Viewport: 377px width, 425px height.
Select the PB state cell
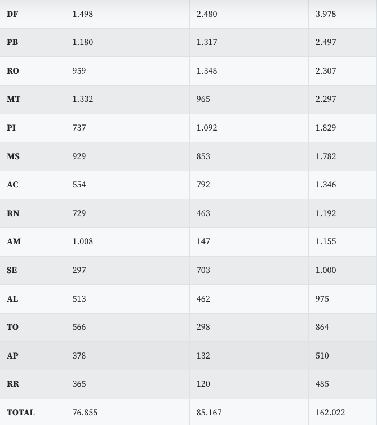(x=12, y=42)
